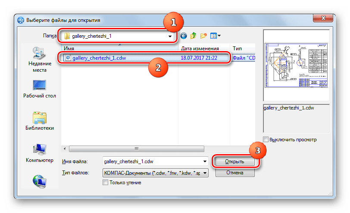Expand the Имя файла dropdown arrow
Image resolution: width=350 pixels, height=213 pixels.
[x=205, y=161]
